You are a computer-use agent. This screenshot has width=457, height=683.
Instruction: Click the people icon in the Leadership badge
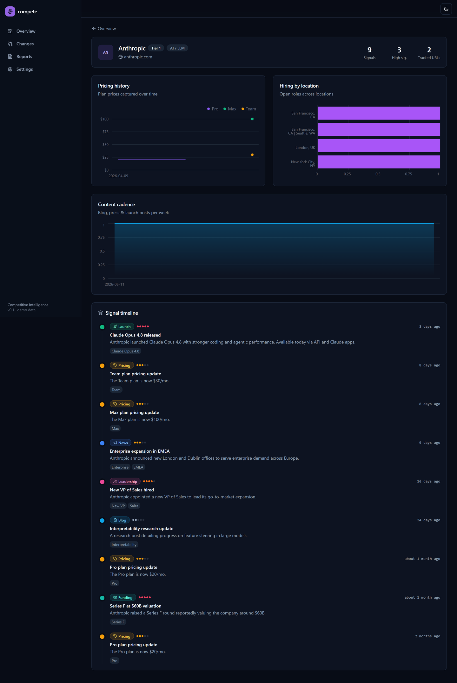coord(115,482)
